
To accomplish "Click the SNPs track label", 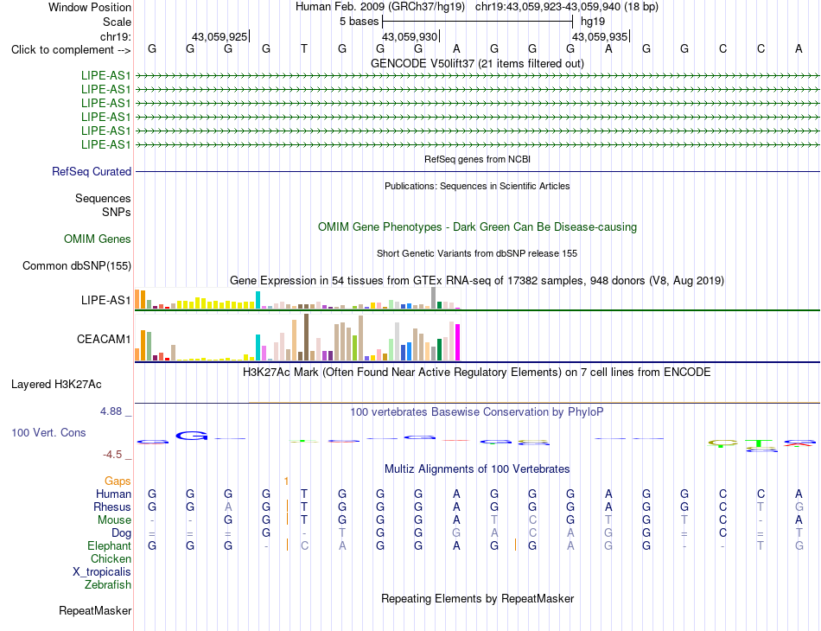I will pyautogui.click(x=117, y=212).
